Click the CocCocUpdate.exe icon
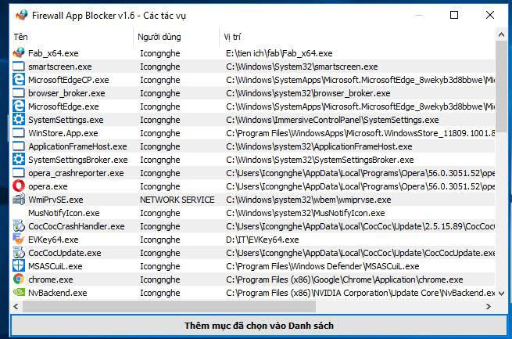 point(19,253)
